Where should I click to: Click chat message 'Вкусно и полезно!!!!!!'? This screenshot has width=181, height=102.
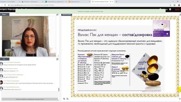click(11, 71)
